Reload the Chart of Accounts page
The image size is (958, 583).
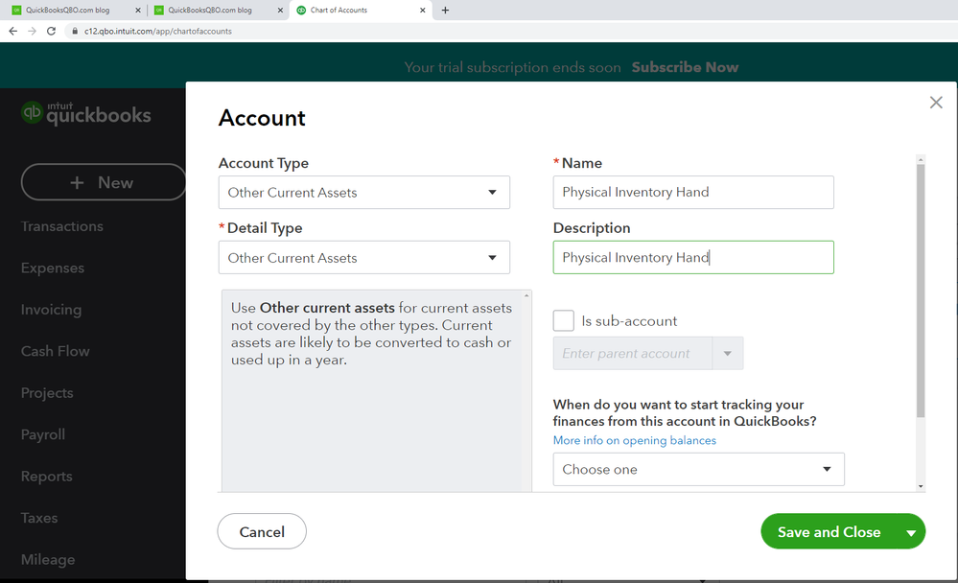click(52, 32)
